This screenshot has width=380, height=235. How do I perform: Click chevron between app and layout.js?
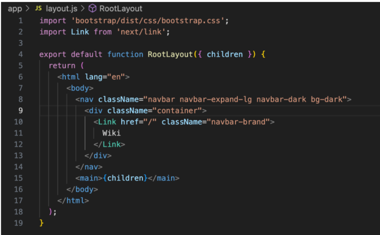(27, 9)
